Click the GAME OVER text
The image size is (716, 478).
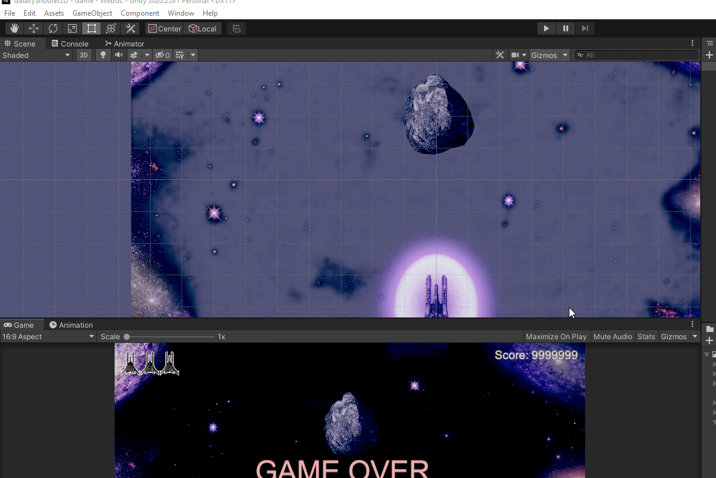point(342,468)
